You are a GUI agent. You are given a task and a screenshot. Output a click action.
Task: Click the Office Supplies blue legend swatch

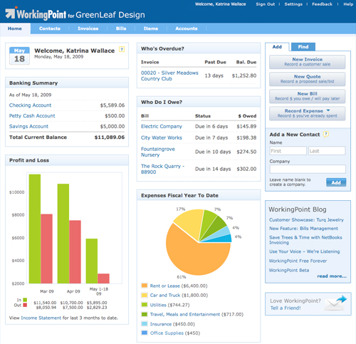coord(145,333)
